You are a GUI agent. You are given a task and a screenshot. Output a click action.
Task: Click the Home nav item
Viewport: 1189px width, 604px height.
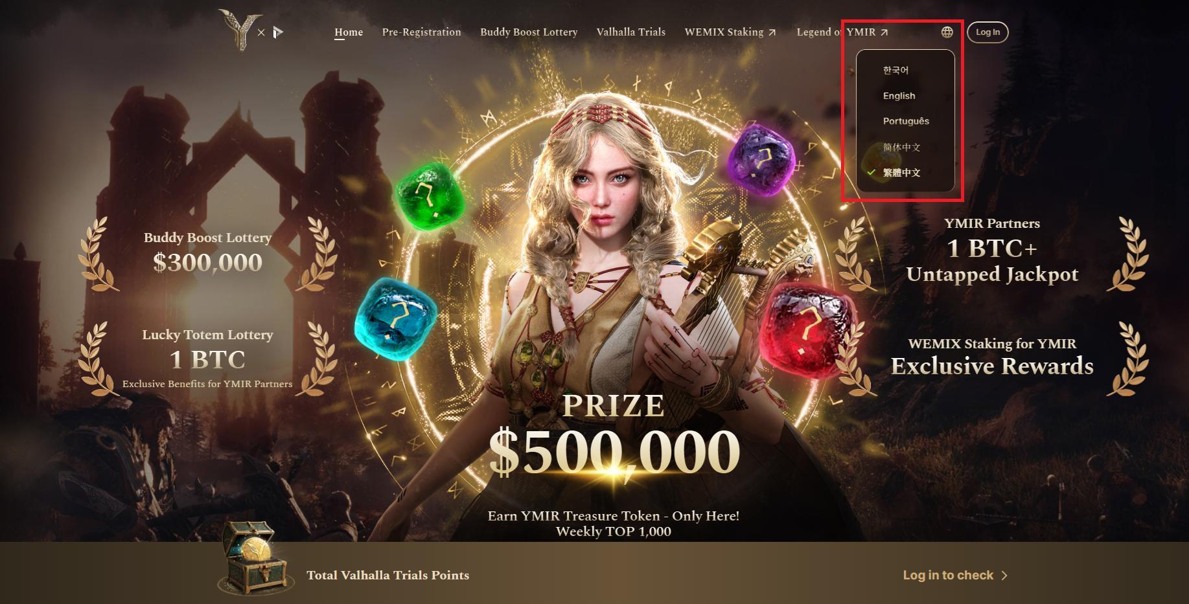[349, 32]
